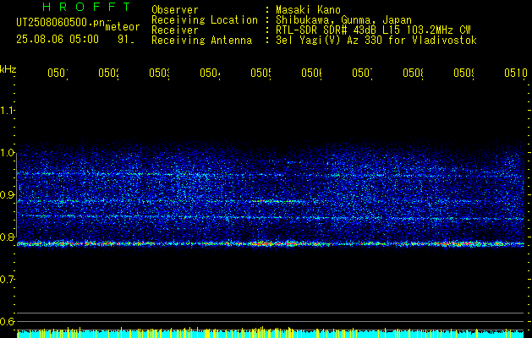The image size is (532, 338).
Task: Click the 0.8 kHz axis label
Action: click(x=7, y=237)
